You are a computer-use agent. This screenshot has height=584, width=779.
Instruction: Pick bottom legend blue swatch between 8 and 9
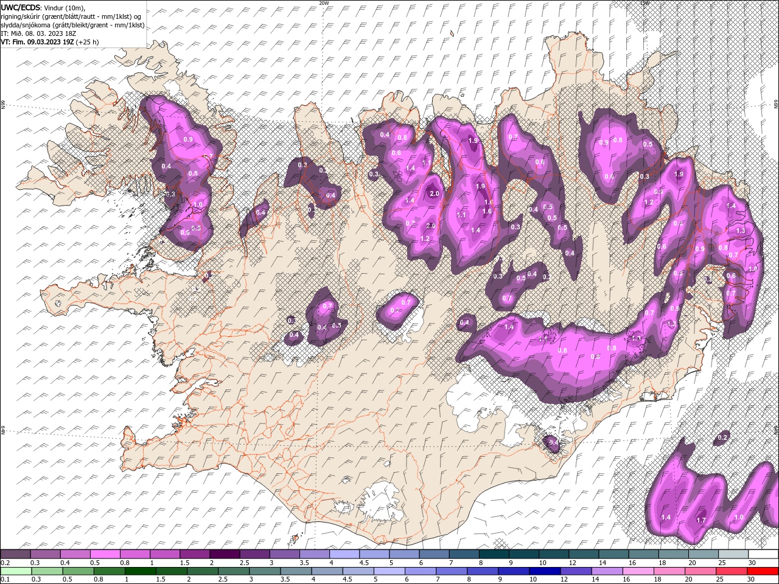(482, 571)
